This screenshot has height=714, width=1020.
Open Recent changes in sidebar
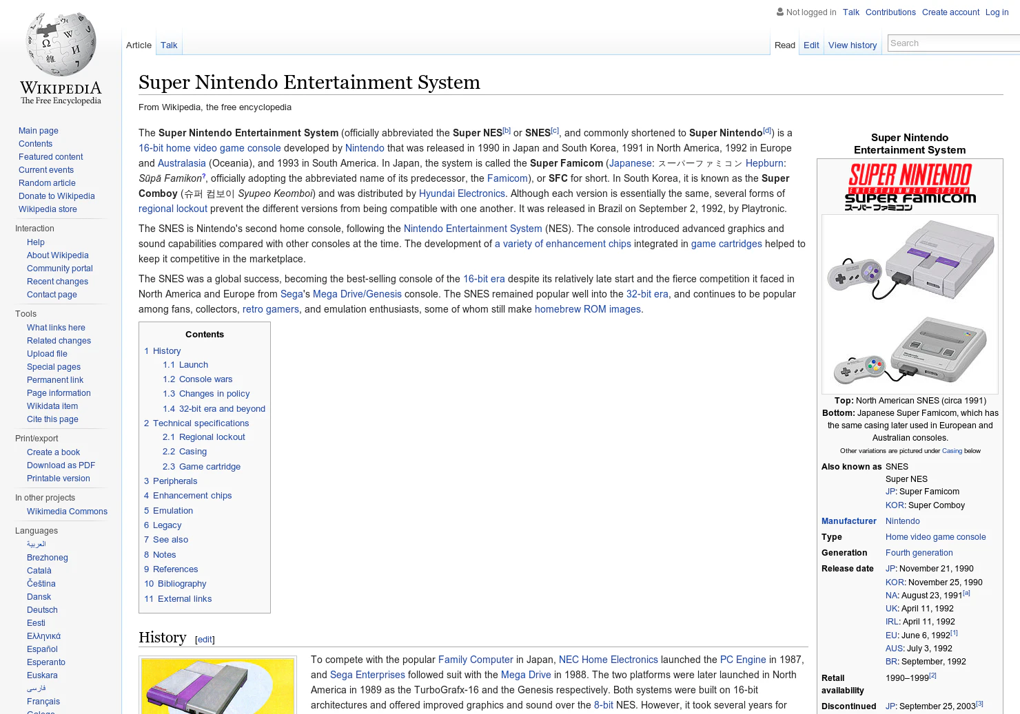57,282
